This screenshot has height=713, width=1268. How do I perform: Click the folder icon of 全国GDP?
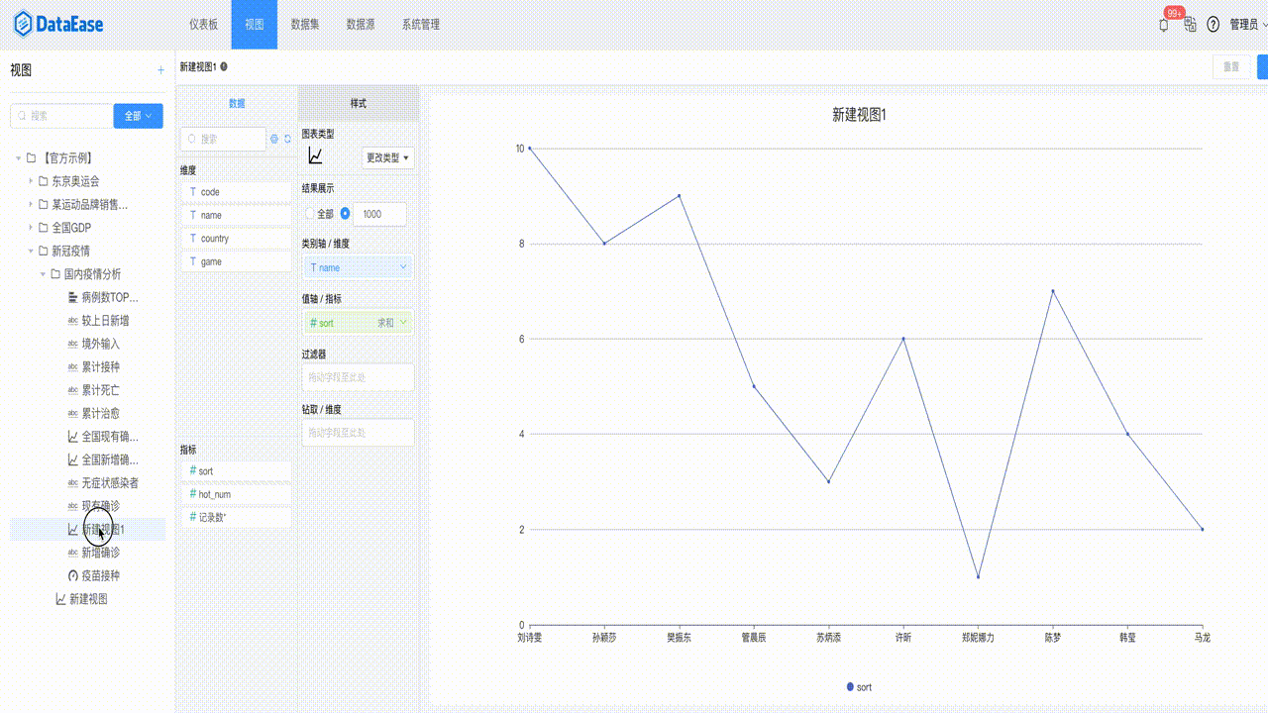[x=44, y=228]
